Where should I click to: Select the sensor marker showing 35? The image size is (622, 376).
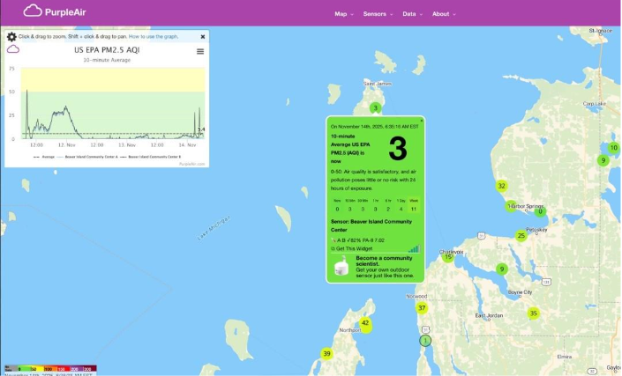533,313
